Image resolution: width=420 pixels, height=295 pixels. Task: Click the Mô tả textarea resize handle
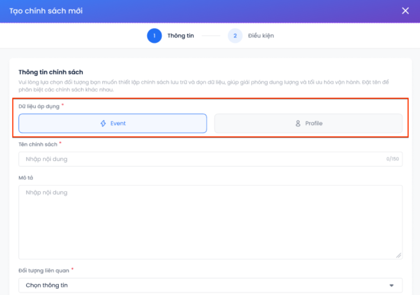coord(399,255)
